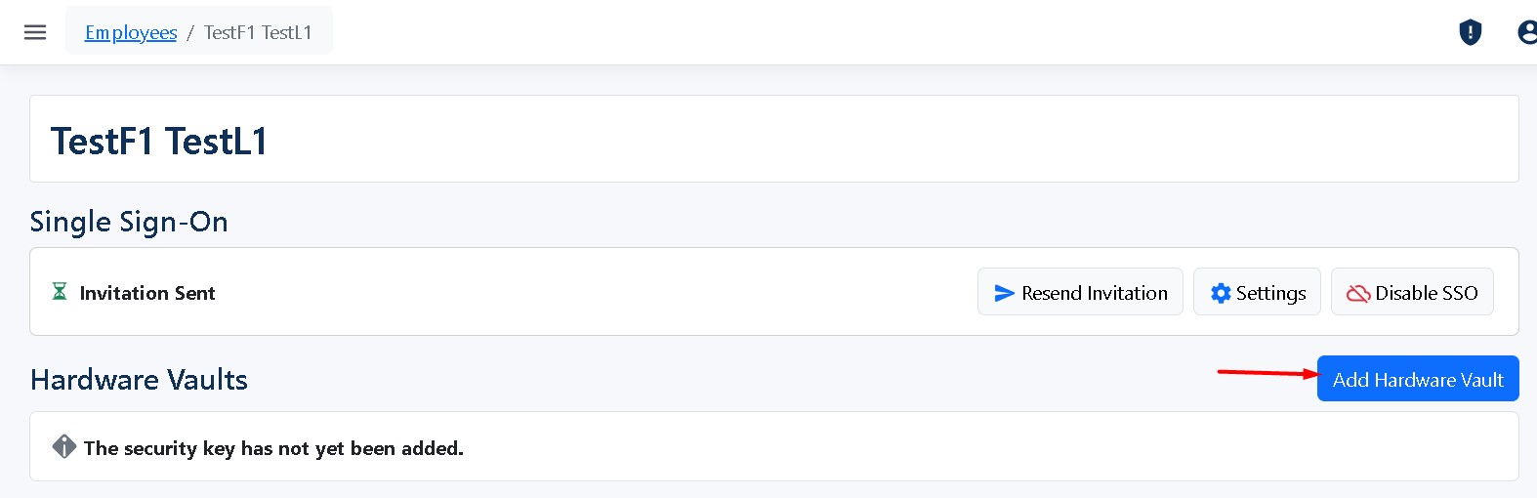This screenshot has height=498, width=1537.
Task: Open the SSO Settings button label
Action: click(x=1270, y=293)
